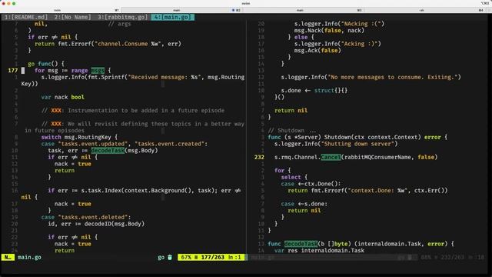The width and height of the screenshot is (492, 277).
Task: Click the "tasks.event.deleted" case string
Action: pyautogui.click(x=93, y=217)
